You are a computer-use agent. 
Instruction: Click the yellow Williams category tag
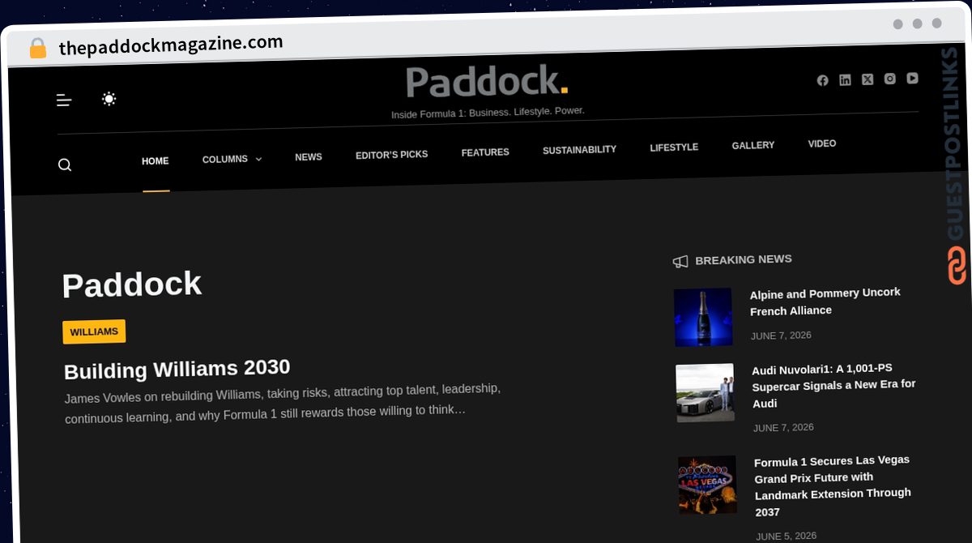[x=94, y=331]
